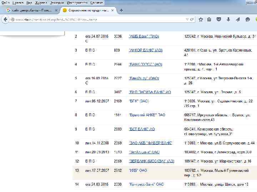
Task: Select row number 10 cell
Action: coord(77,143)
